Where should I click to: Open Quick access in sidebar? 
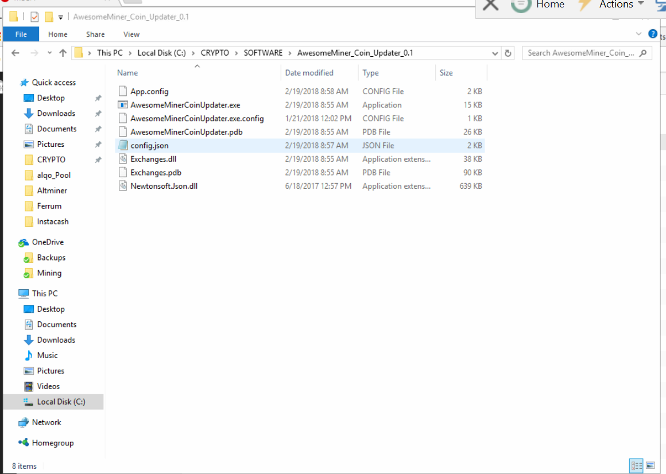pyautogui.click(x=53, y=82)
